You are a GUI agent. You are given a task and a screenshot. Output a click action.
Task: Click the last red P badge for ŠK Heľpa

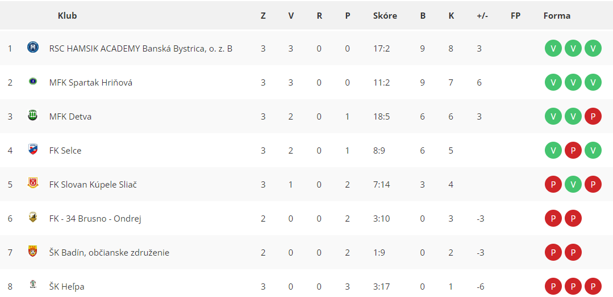pos(593,286)
